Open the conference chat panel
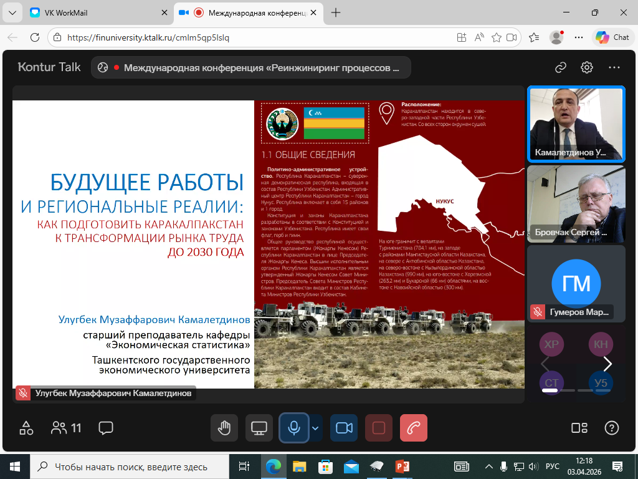The height and width of the screenshot is (479, 638). [106, 428]
